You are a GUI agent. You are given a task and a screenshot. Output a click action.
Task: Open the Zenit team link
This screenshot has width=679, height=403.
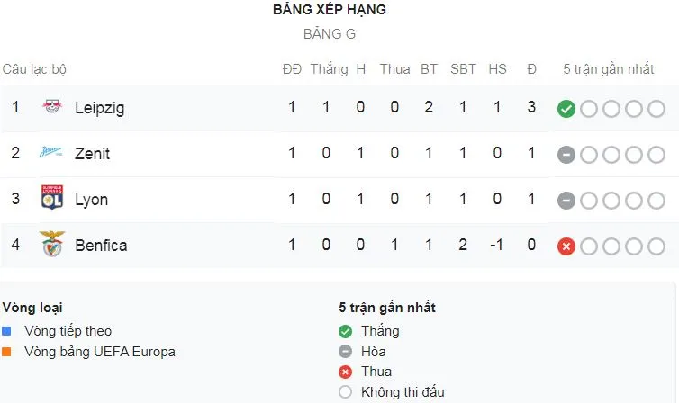coord(93,154)
